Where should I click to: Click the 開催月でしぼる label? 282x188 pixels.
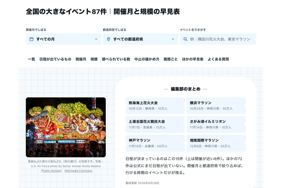36,30
